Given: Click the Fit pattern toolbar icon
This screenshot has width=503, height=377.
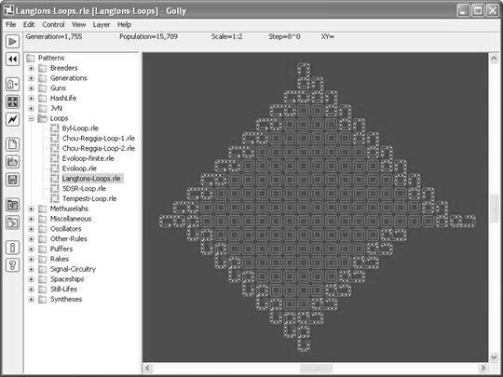Looking at the screenshot, I should (x=12, y=102).
